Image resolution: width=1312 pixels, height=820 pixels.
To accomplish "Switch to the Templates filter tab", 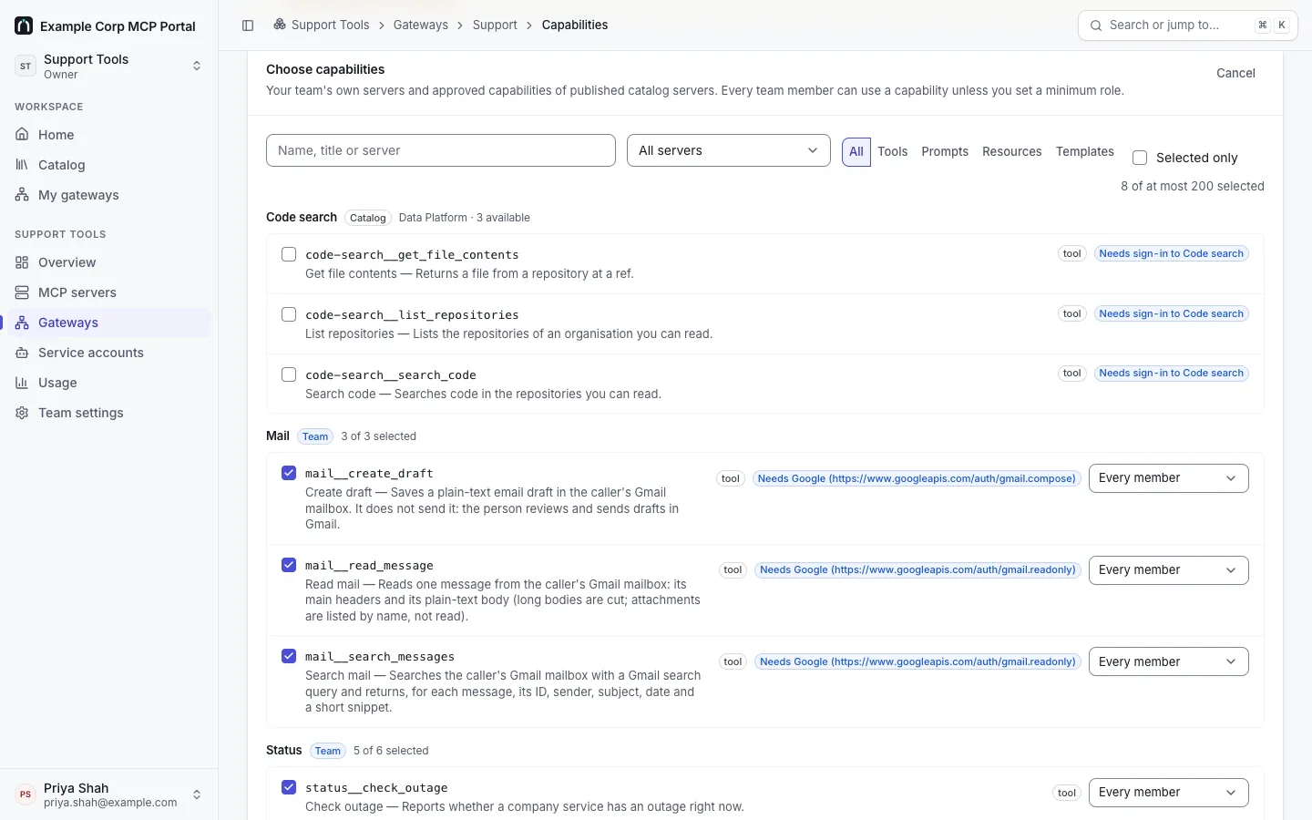I will [x=1085, y=152].
